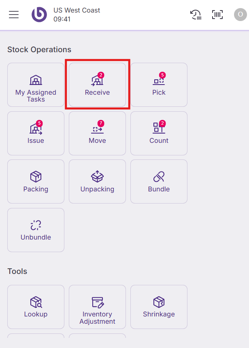Open the user profile avatar
This screenshot has height=348, width=249.
(x=240, y=15)
